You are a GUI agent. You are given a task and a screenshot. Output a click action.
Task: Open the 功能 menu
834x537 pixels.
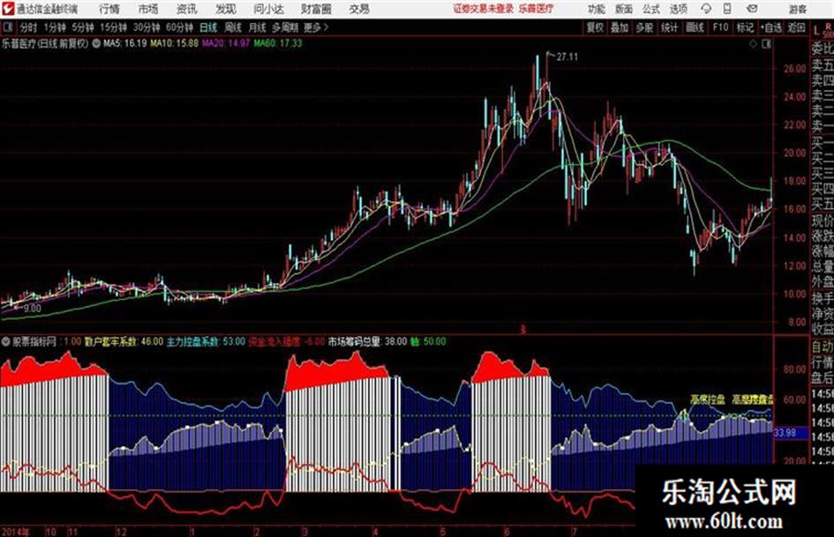tap(597, 9)
